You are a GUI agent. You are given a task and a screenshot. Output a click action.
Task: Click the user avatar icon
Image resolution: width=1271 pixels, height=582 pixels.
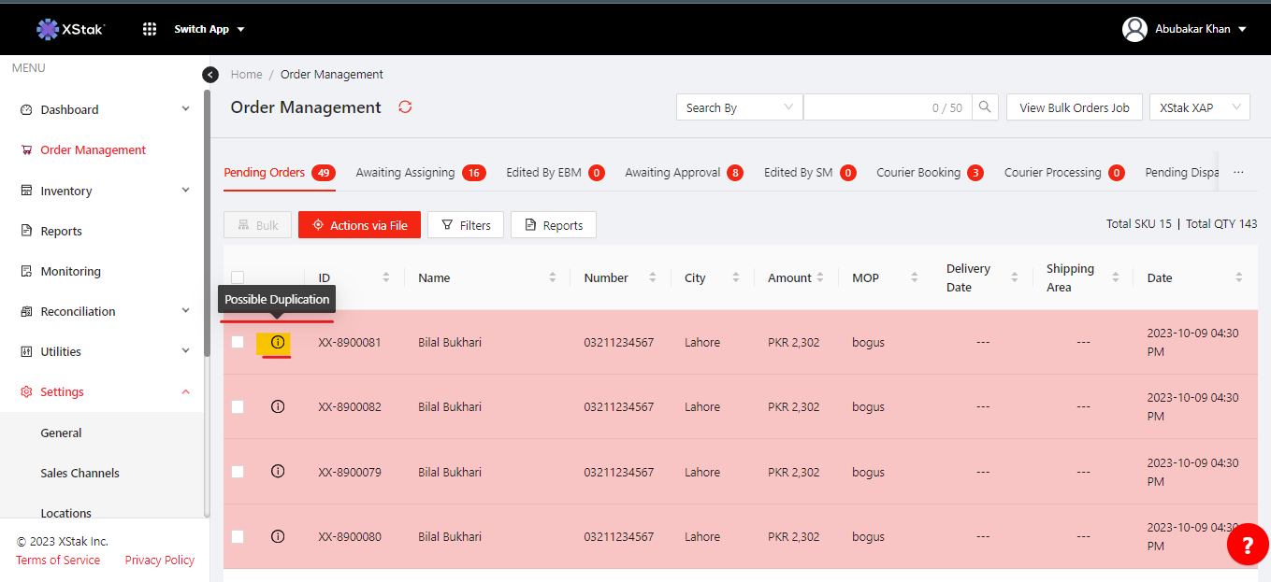point(1134,29)
